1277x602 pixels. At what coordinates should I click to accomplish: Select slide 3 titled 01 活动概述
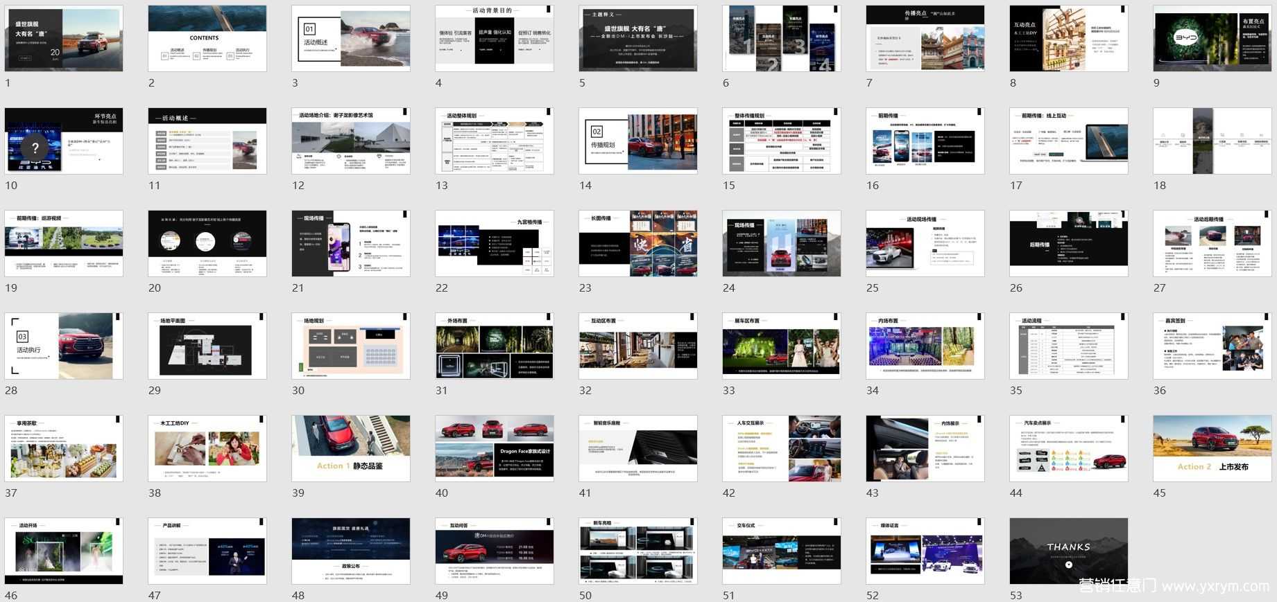351,38
